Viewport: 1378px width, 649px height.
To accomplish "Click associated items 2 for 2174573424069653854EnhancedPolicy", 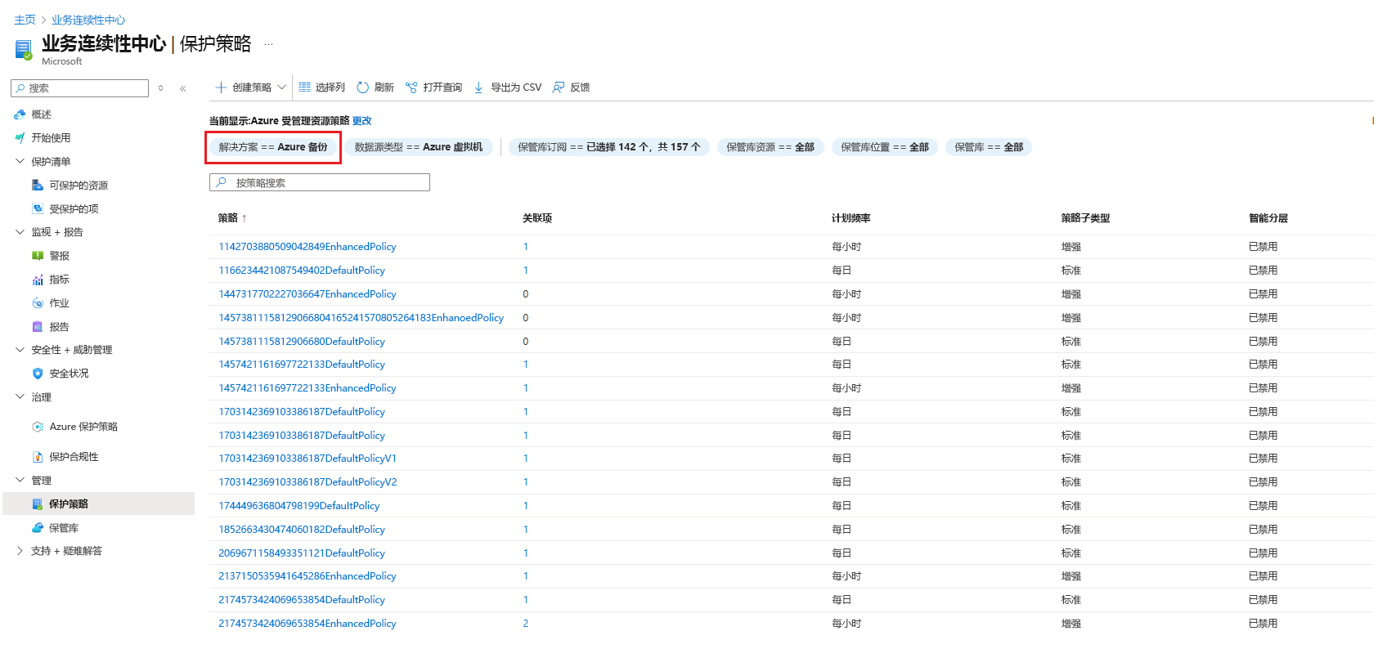I will [526, 624].
